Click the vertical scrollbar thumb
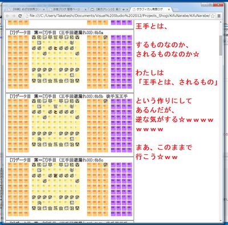 click(x=221, y=45)
